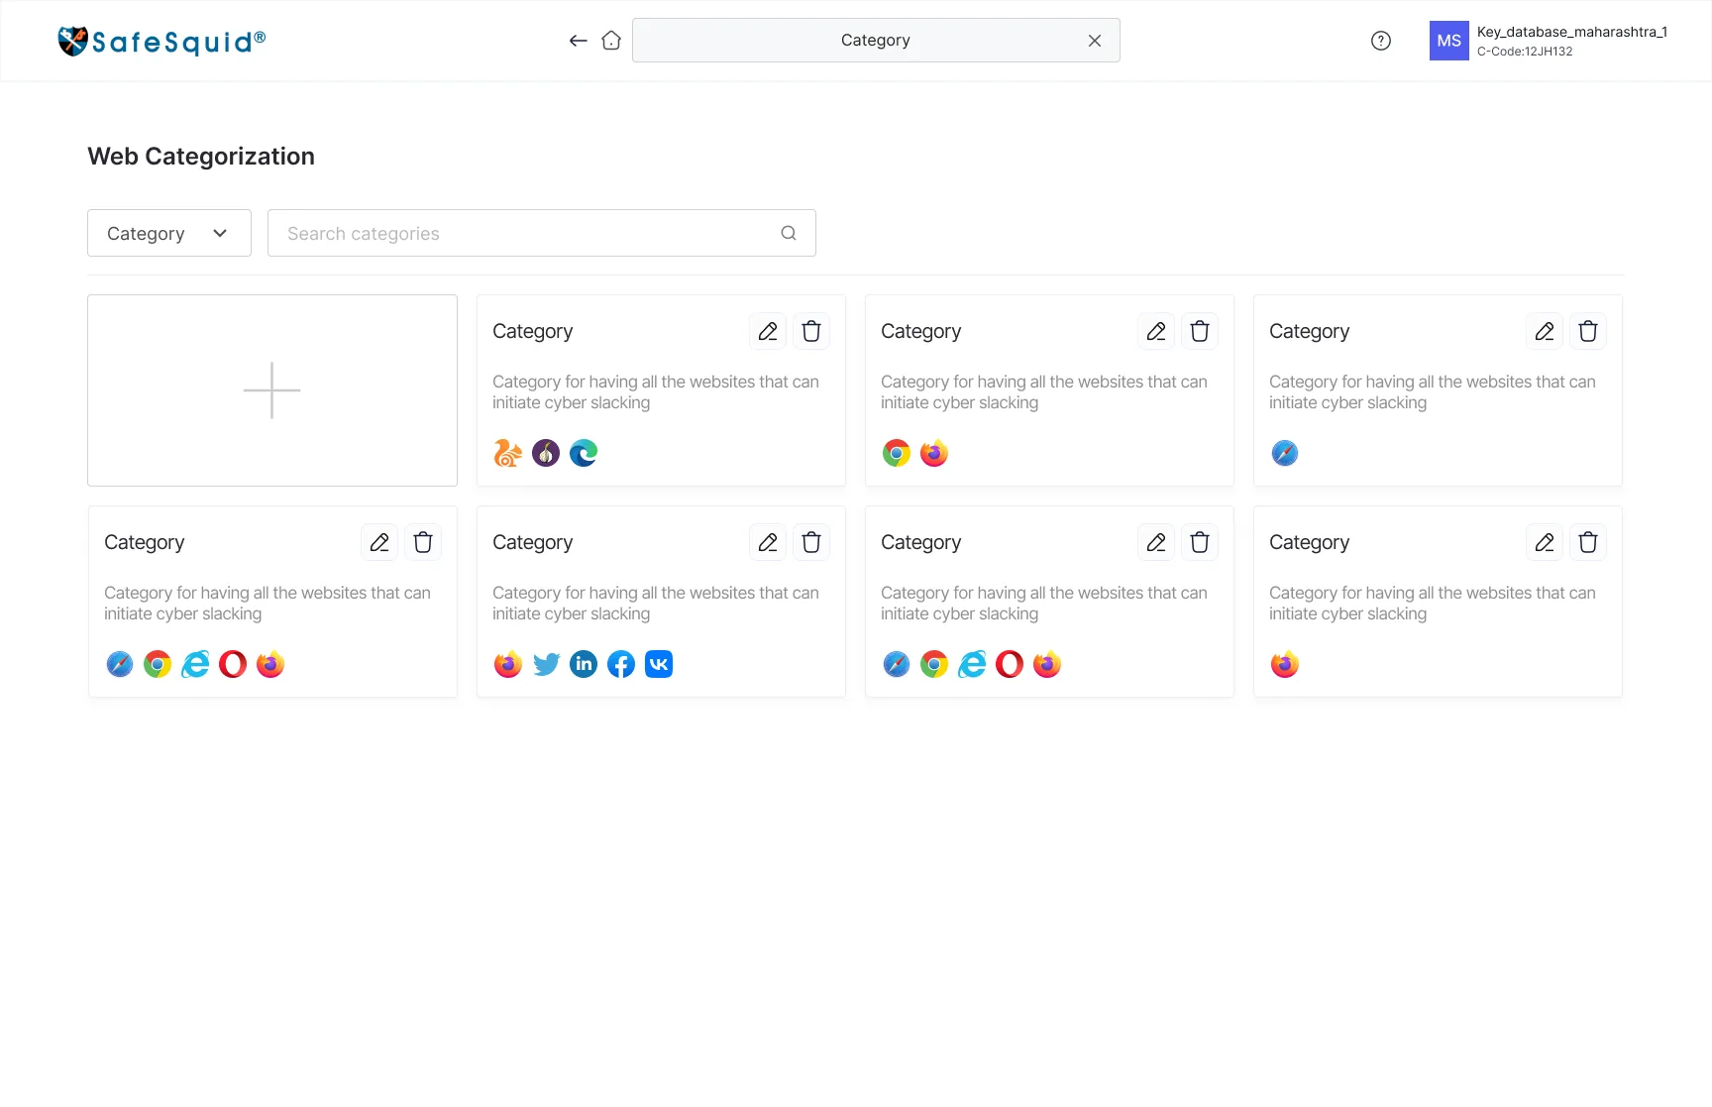Viewport: 1712px width, 1107px height.
Task: Delete the category containing the Tor browser icon
Action: tap(811, 331)
